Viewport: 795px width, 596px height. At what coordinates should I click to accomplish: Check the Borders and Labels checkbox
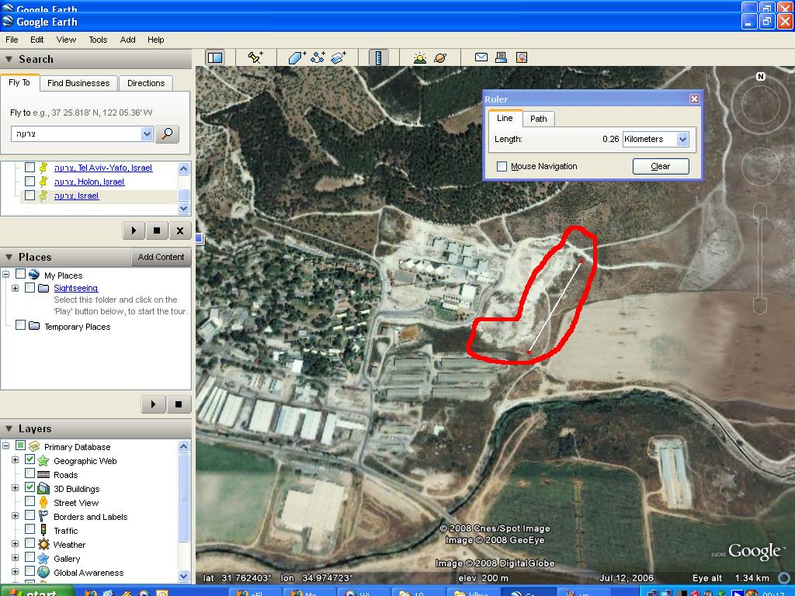30,515
